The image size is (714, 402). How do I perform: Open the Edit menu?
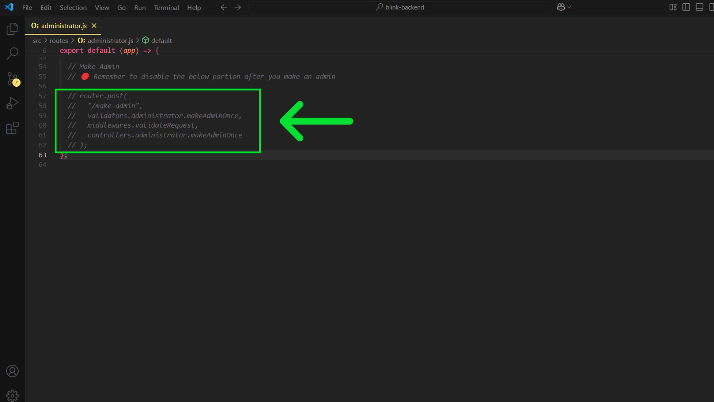coord(46,7)
